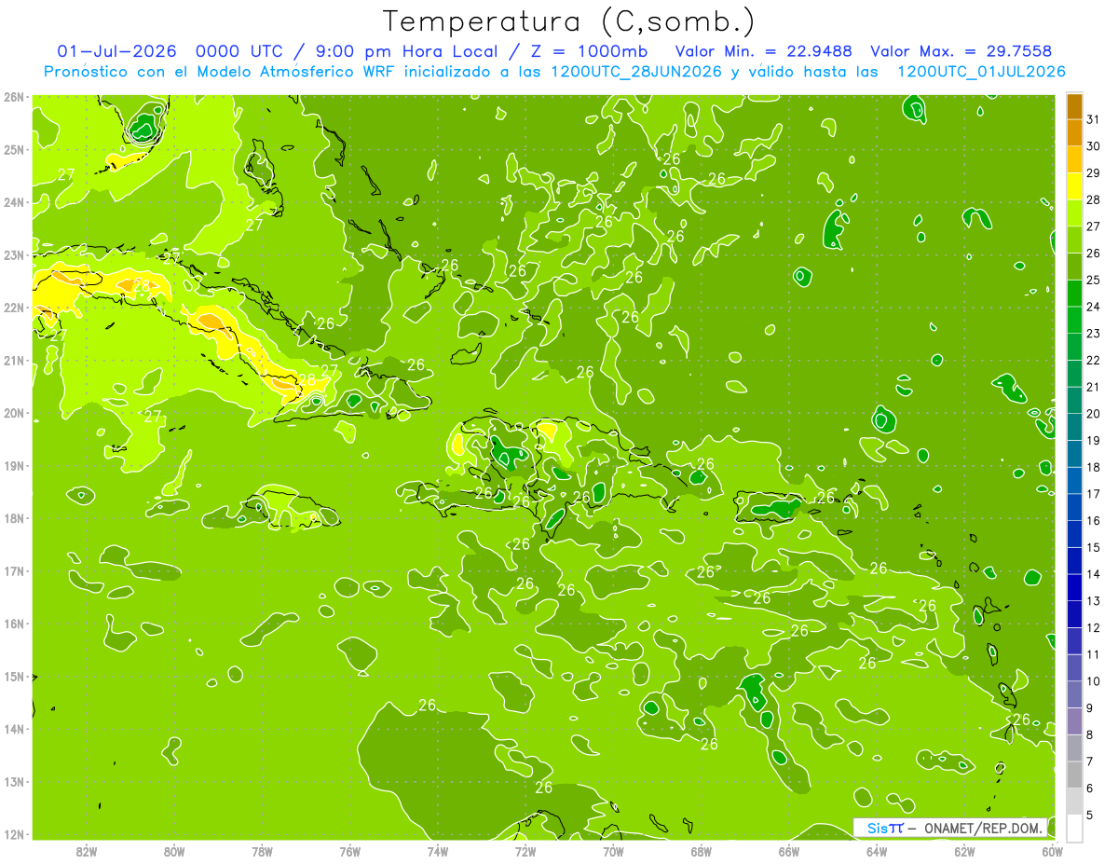Click the 20N latitude label
Image resolution: width=1118 pixels, height=864 pixels.
coord(14,413)
